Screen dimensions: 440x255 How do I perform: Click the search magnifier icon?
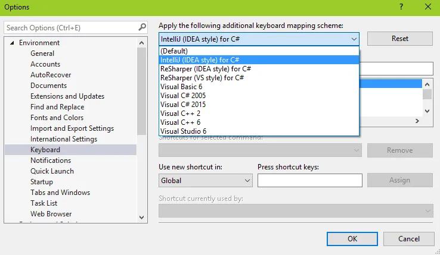[x=142, y=27]
